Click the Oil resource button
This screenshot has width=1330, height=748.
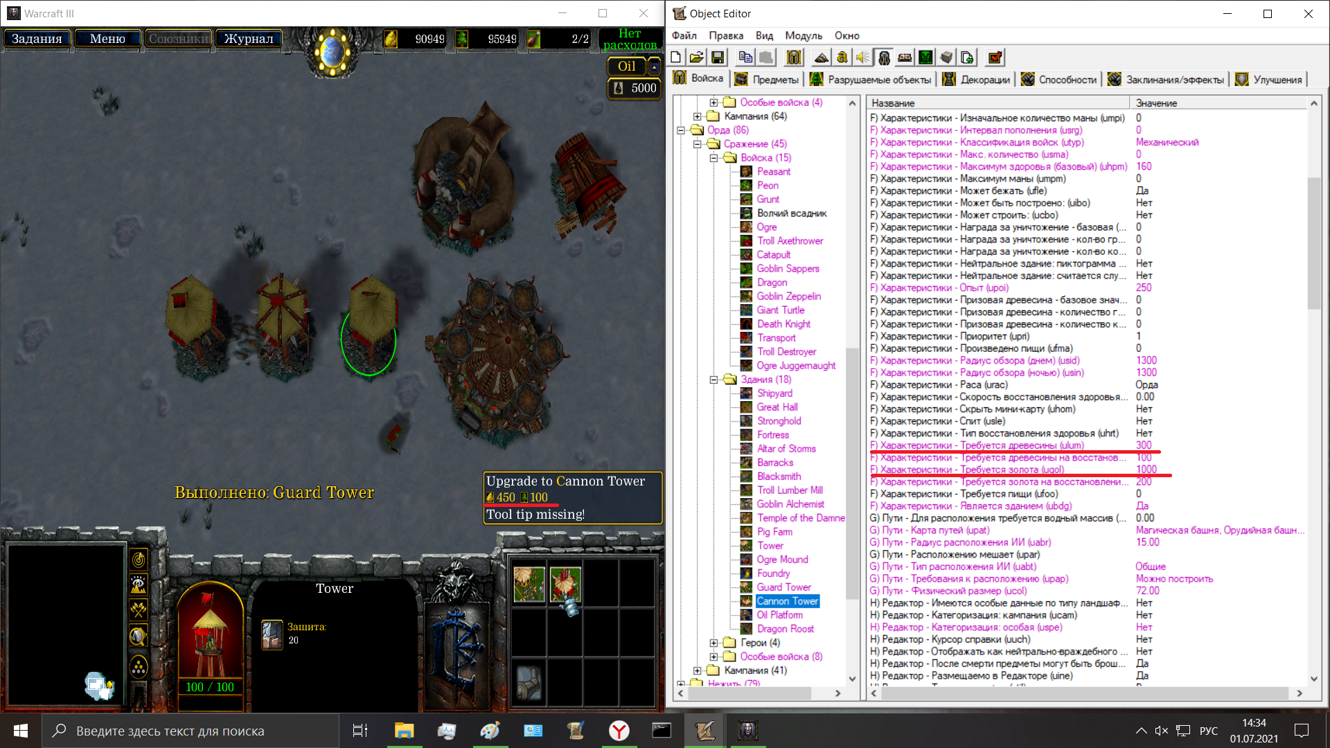[627, 66]
